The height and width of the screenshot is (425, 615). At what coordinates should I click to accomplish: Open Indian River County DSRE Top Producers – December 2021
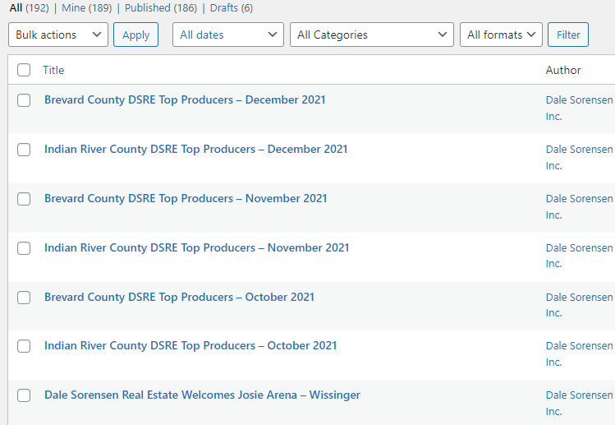pos(195,150)
